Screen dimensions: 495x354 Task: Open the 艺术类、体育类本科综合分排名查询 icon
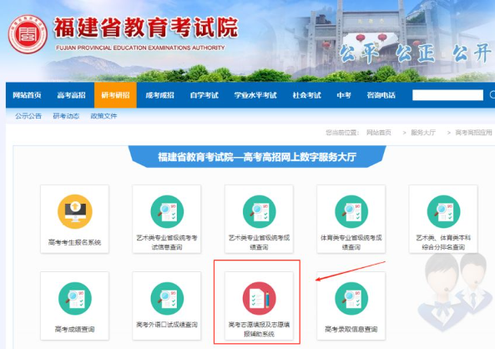pyautogui.click(x=443, y=211)
